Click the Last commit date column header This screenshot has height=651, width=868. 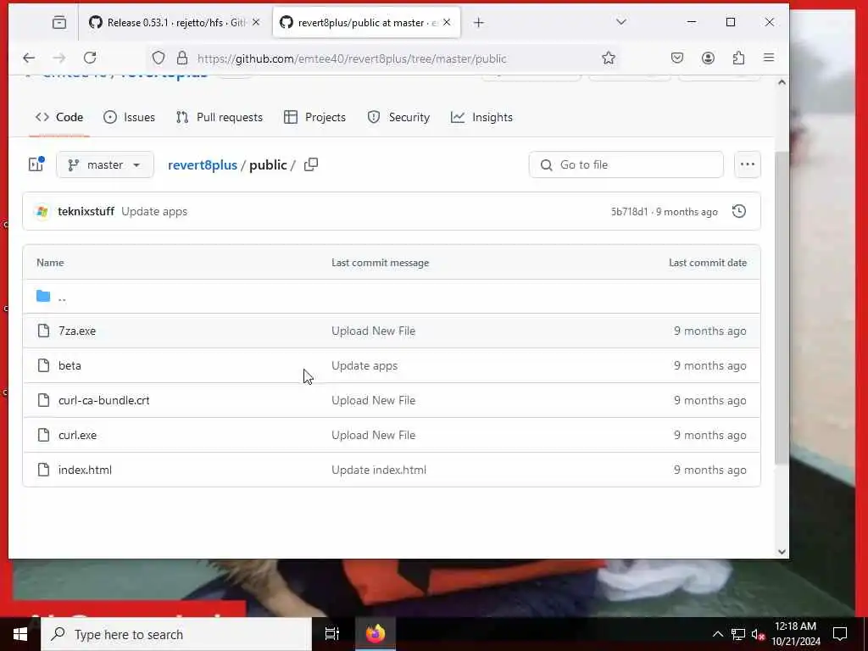point(708,263)
